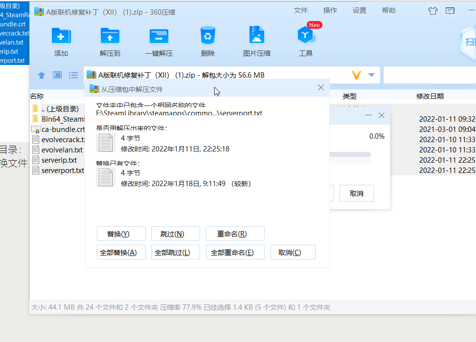Click the 重命名(R) rename button
This screenshot has width=476, height=342.
(x=235, y=234)
